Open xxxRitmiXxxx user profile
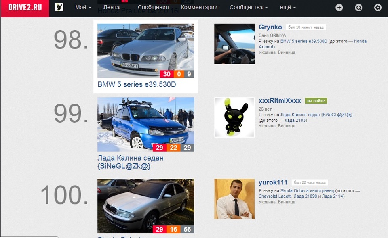This screenshot has width=388, height=238. pyautogui.click(x=280, y=101)
